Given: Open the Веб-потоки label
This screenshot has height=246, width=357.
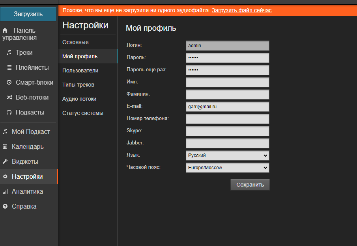Looking at the screenshot, I should (32, 98).
